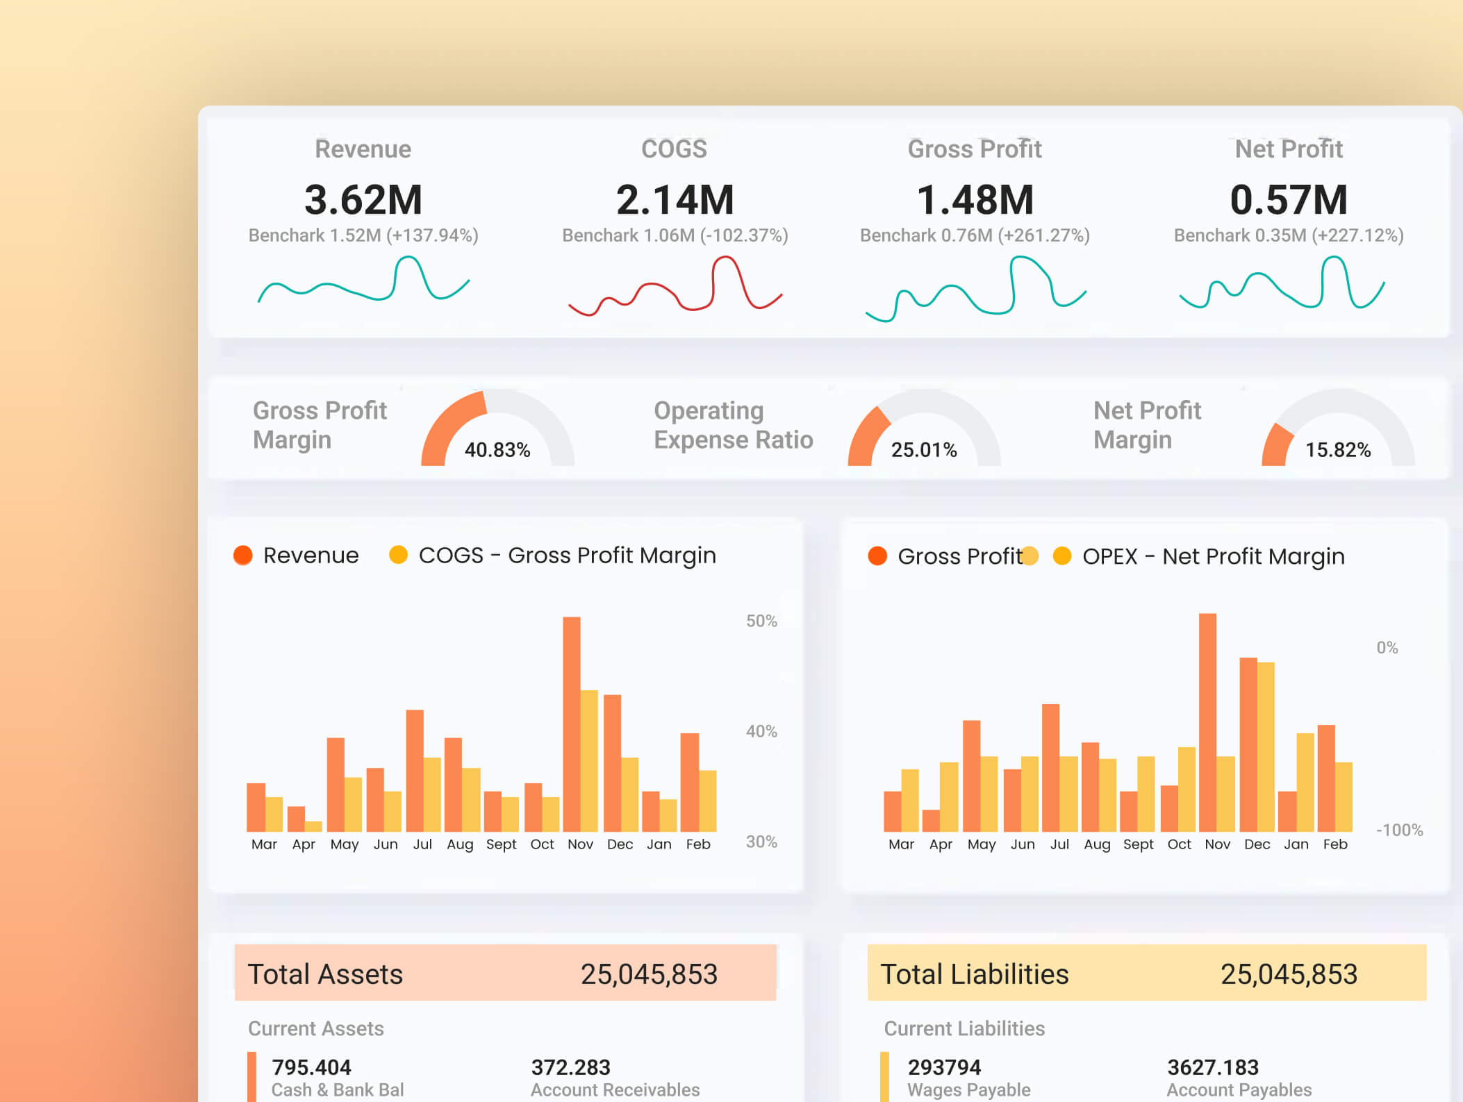Screen dimensions: 1463x1102
Task: Click the 795.404 Cash & Bank Bal value
Action: tap(311, 1067)
